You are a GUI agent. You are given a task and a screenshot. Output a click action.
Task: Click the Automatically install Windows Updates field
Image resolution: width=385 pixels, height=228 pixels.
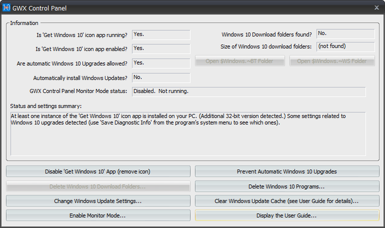click(x=161, y=78)
